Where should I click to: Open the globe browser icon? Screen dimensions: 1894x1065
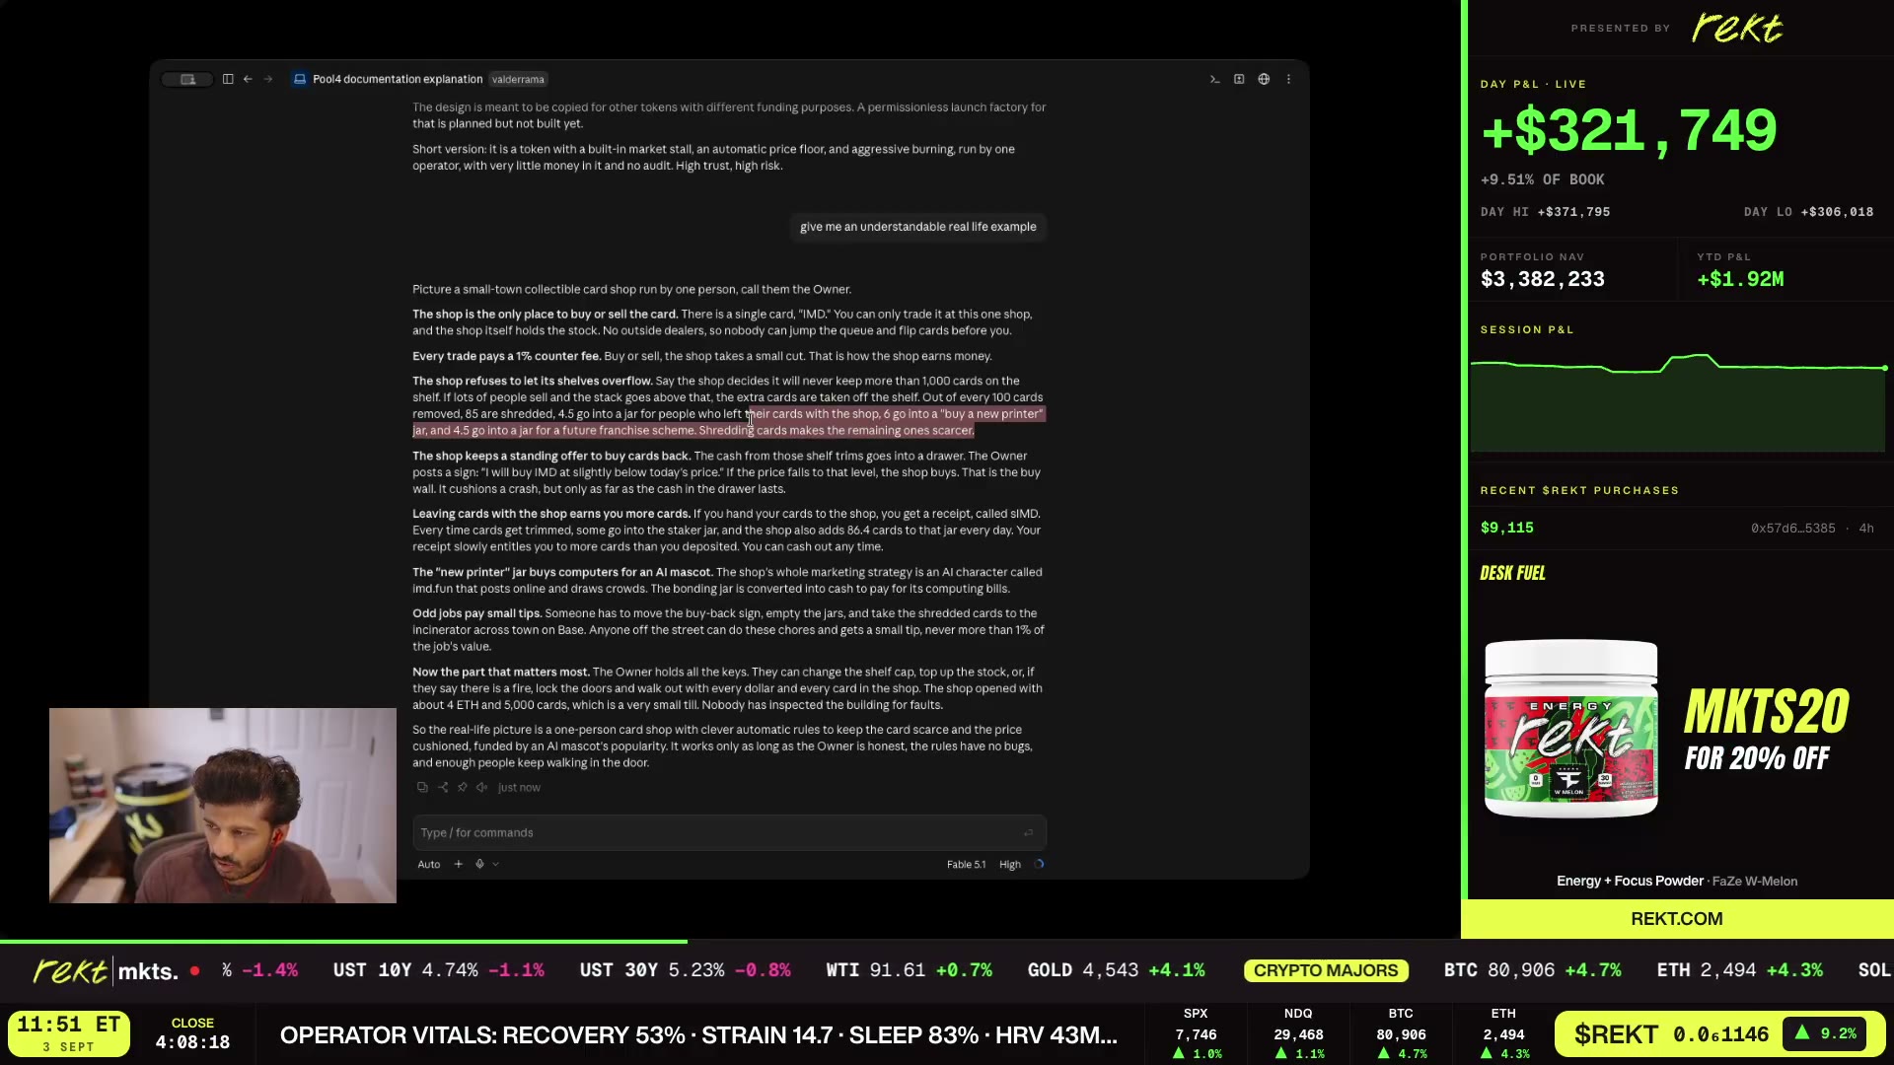coord(1264,79)
